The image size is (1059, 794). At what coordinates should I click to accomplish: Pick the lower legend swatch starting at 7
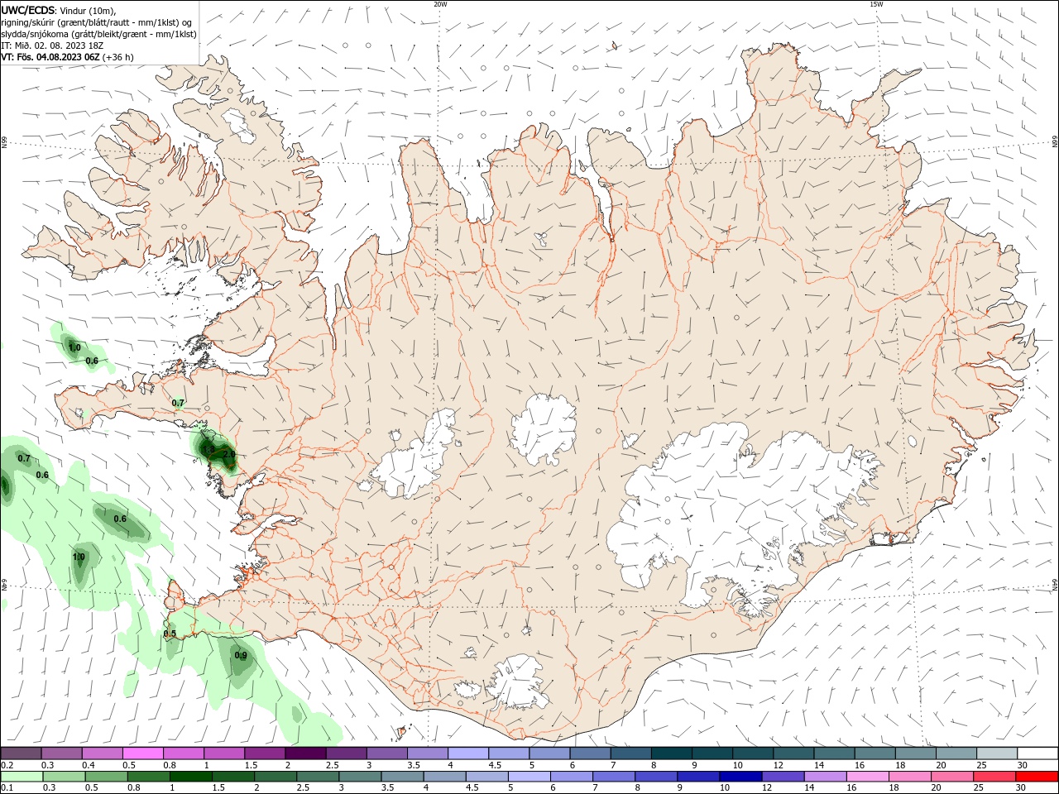tap(614, 777)
